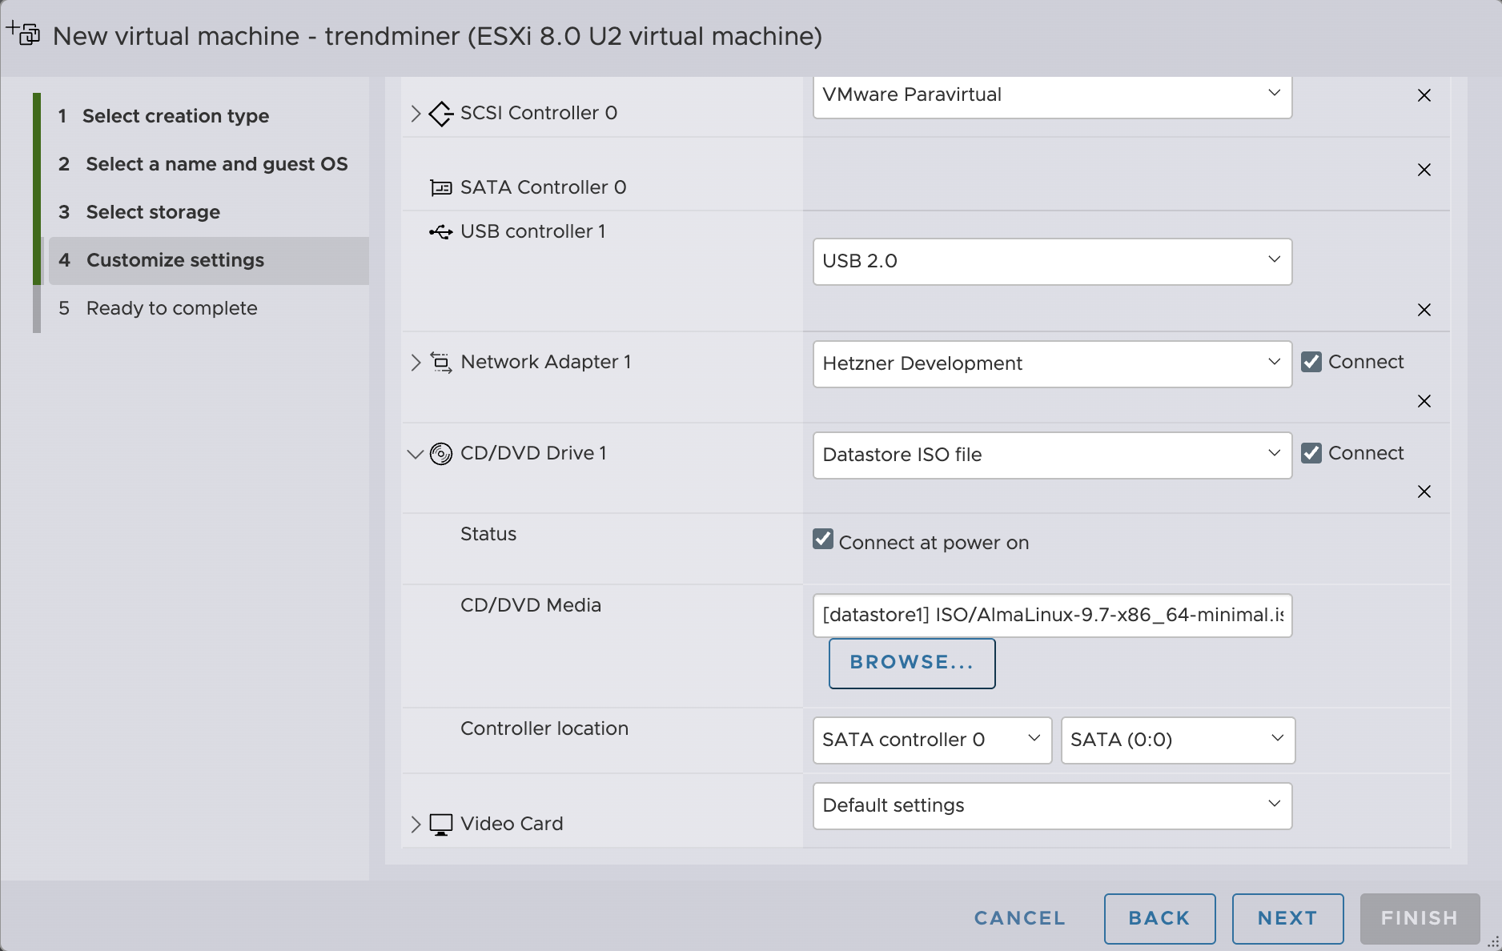The image size is (1502, 951).
Task: Uncheck Connect at power on
Action: click(823, 539)
